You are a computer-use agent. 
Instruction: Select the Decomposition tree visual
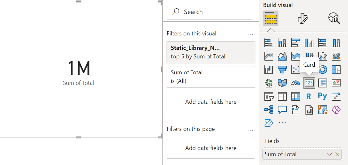[269, 109]
